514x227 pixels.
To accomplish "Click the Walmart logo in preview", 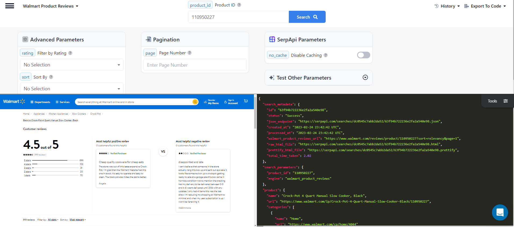I will (x=14, y=101).
